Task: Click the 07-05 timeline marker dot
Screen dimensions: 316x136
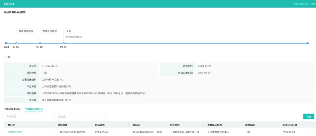Action: click(16, 43)
